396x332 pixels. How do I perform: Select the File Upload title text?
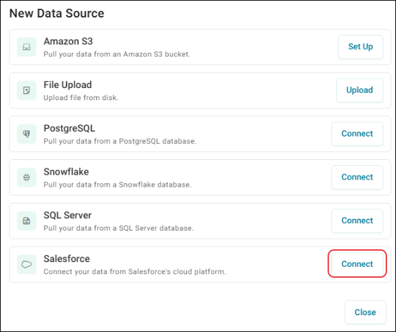pos(68,85)
